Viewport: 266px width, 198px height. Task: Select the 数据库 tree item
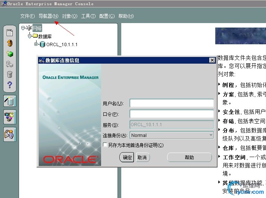(x=45, y=36)
